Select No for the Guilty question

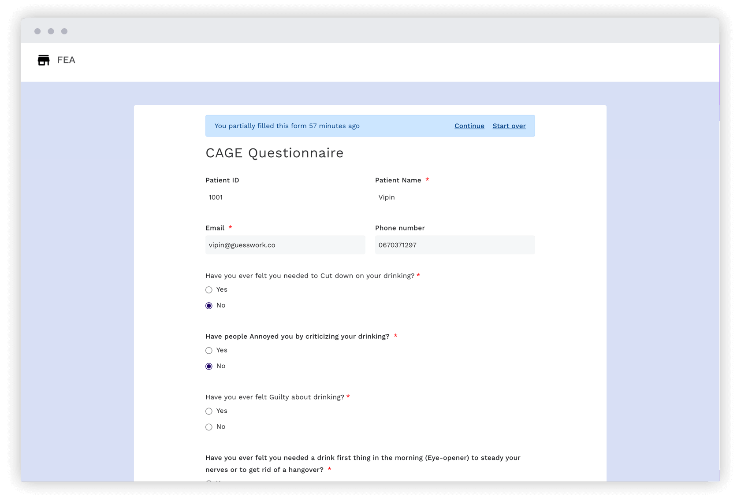coord(208,427)
